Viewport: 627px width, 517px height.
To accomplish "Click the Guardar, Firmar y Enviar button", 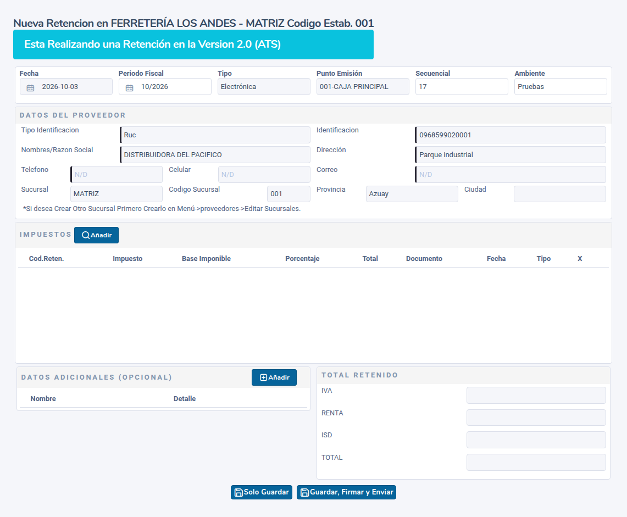I will [346, 492].
